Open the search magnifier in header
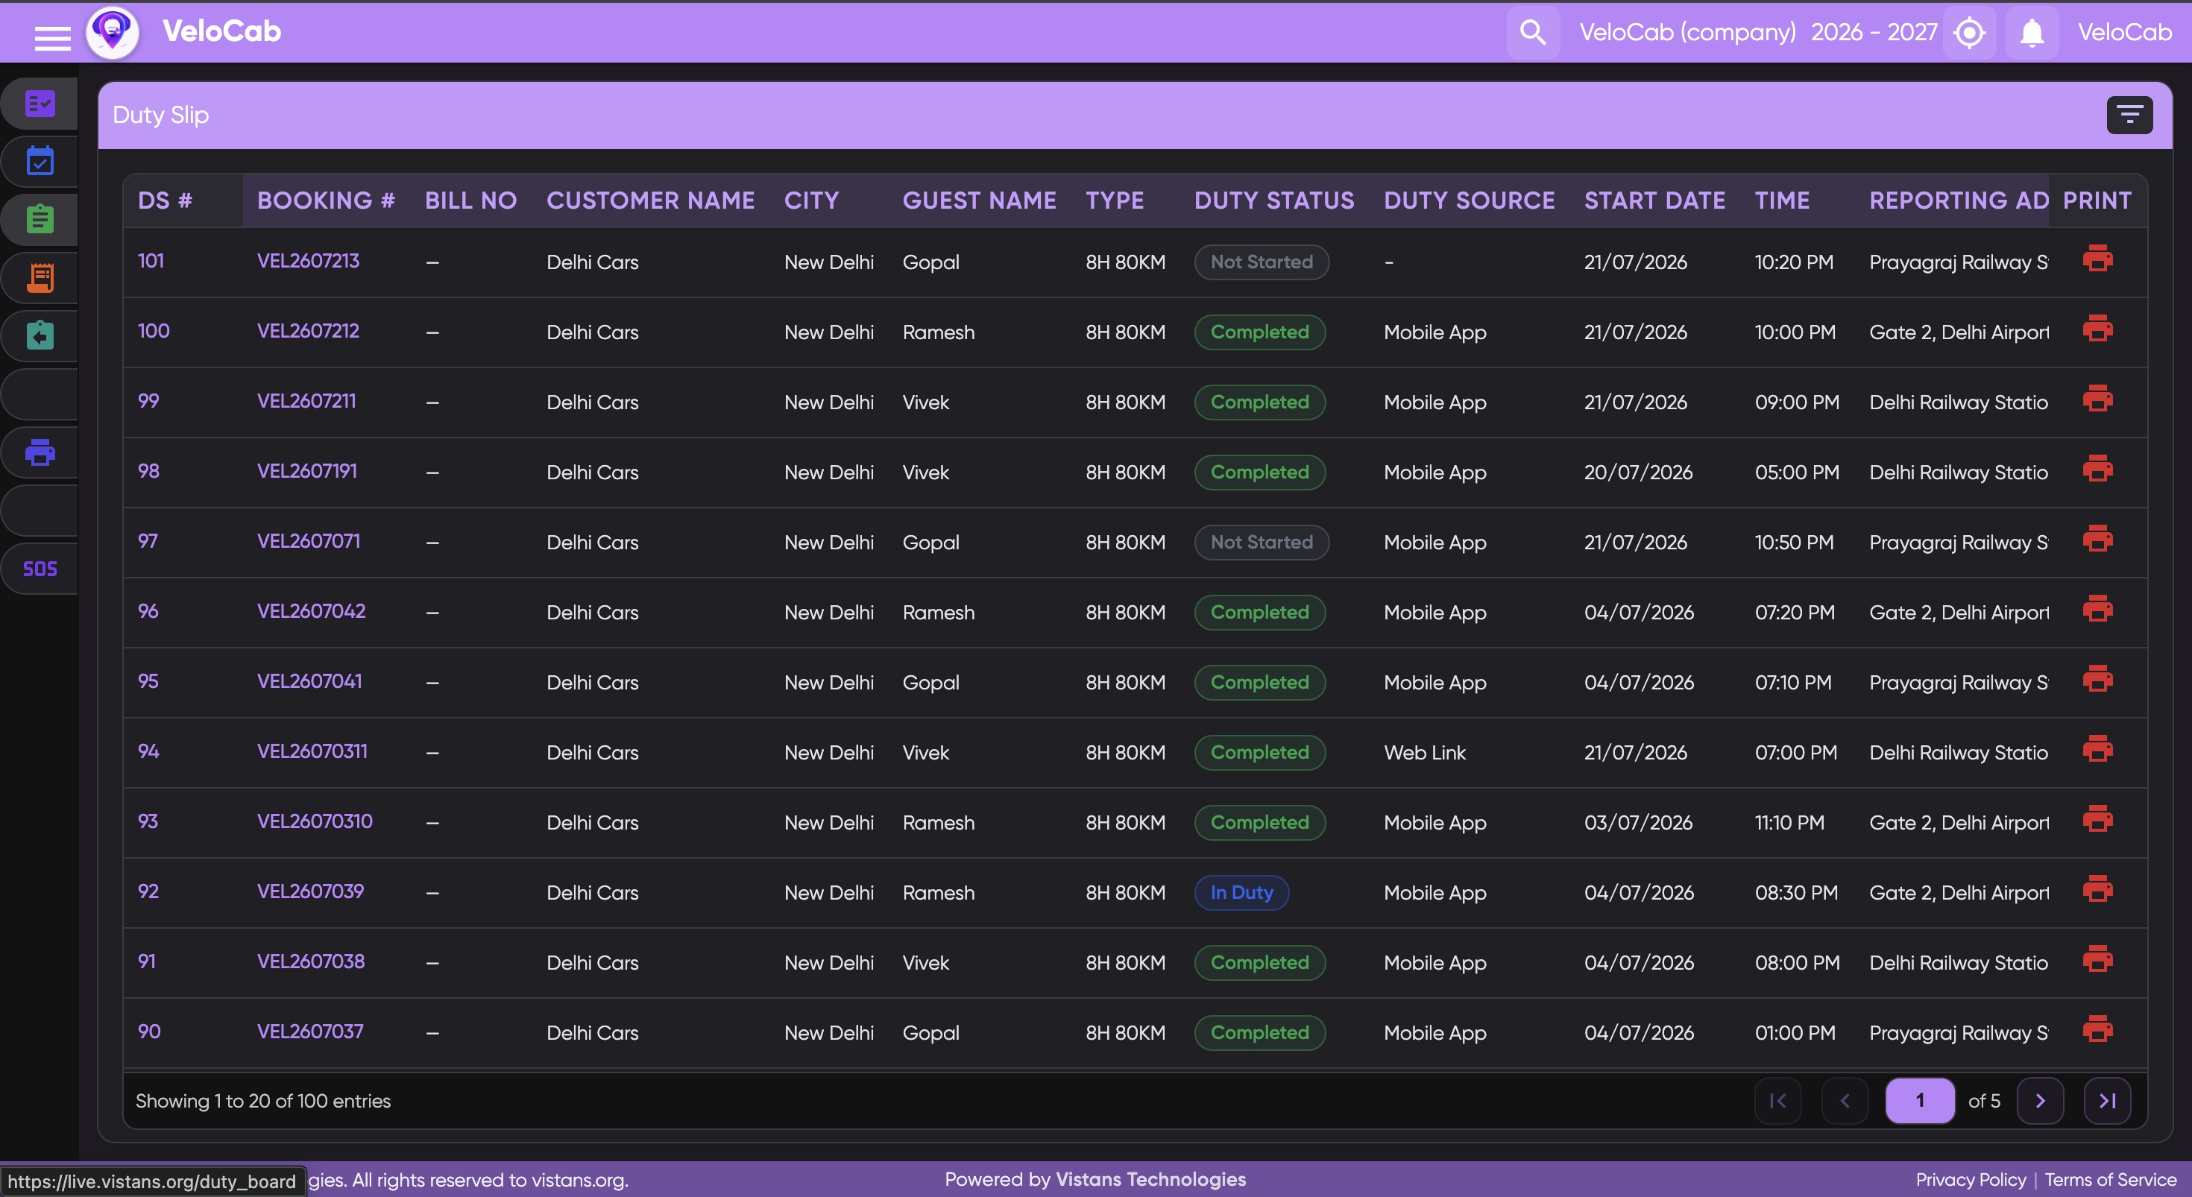Image resolution: width=2192 pixels, height=1197 pixels. (1532, 32)
